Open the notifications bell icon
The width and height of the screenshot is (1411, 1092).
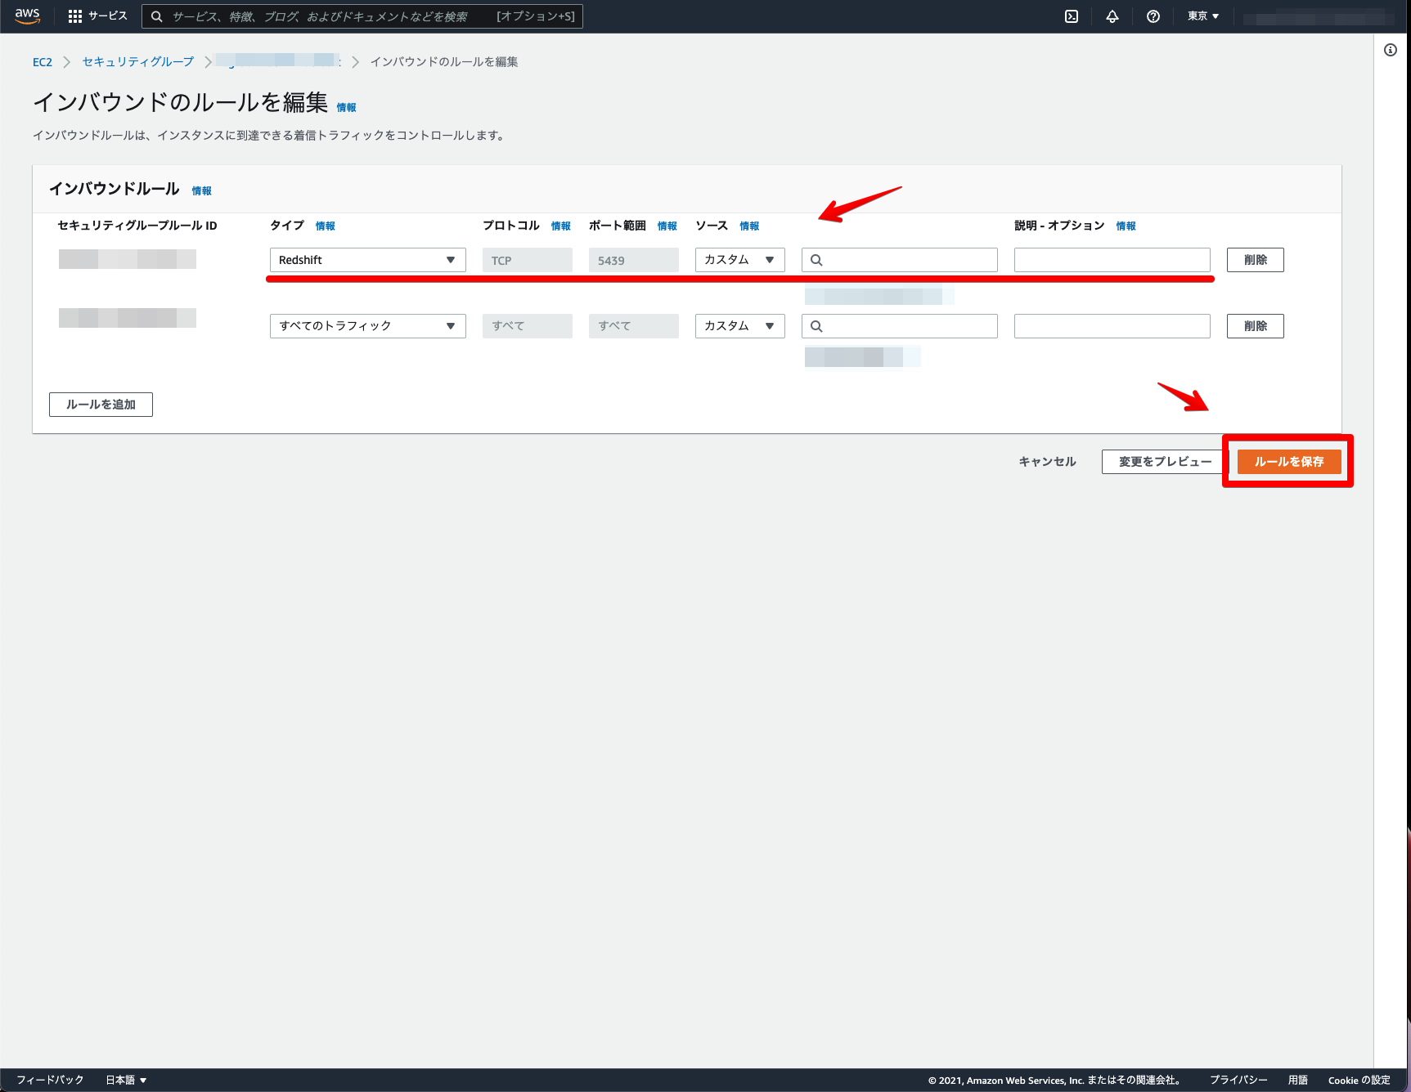click(x=1112, y=16)
